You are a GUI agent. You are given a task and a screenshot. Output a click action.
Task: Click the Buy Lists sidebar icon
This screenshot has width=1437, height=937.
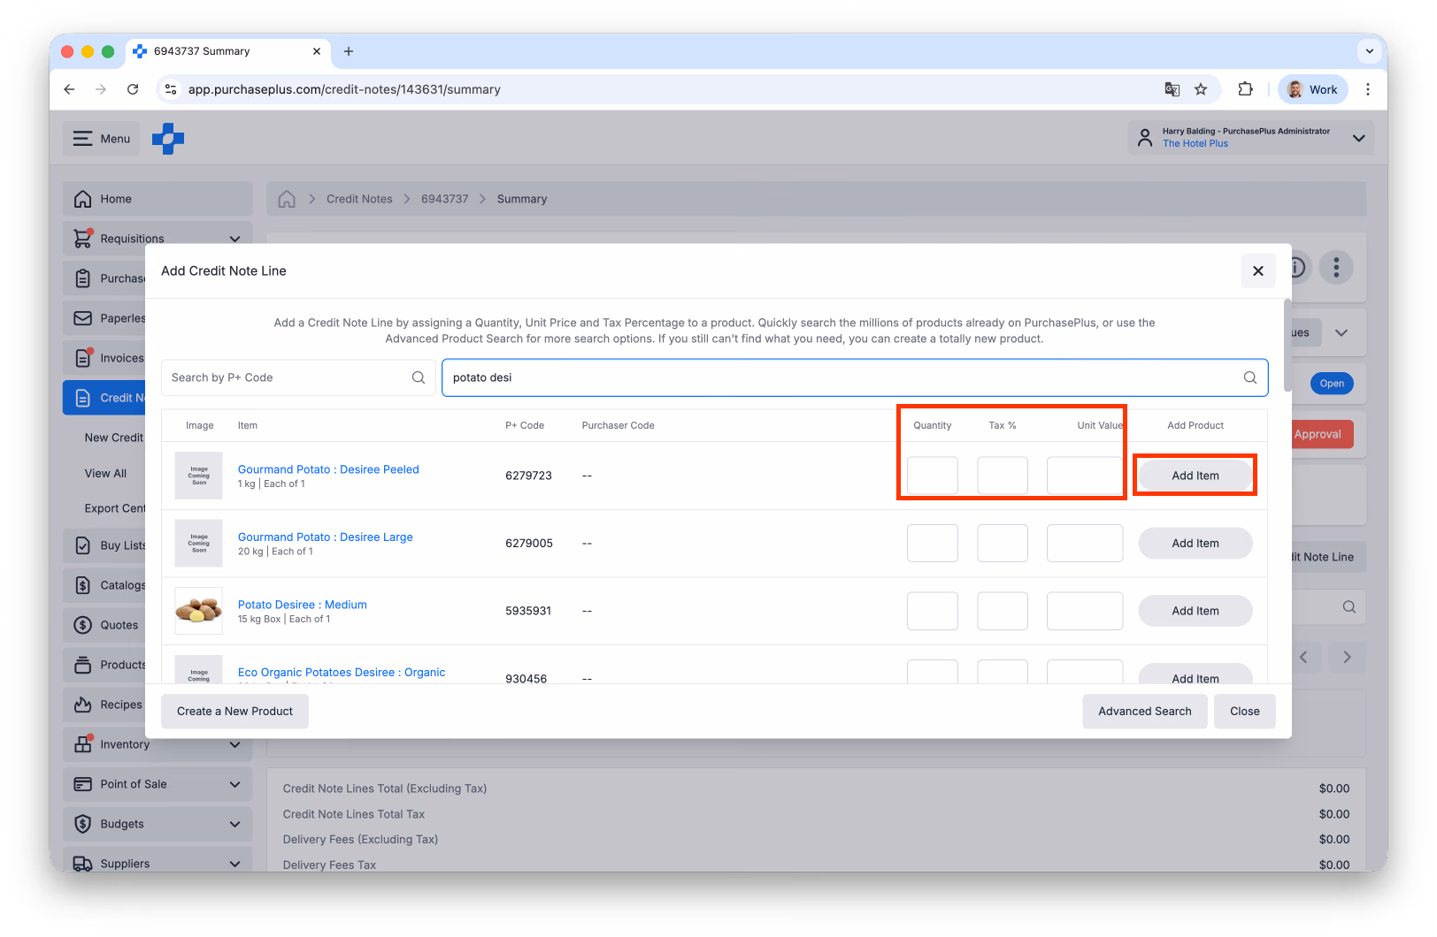[x=83, y=545]
